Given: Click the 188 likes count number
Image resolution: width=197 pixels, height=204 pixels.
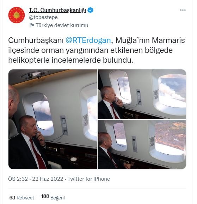Looking at the screenshot, I should pyautogui.click(x=45, y=196).
